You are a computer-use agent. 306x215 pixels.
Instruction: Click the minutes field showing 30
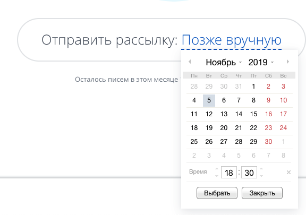[x=249, y=173]
